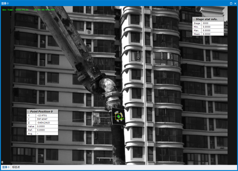The height and width of the screenshot is (171, 238).
Task: Click the Abs Time timestamp overlay
Action: (x=28, y=9)
